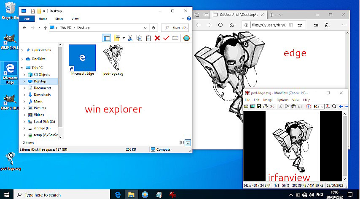
Task: Select storage (E:) drive in tree
Action: pos(42,128)
